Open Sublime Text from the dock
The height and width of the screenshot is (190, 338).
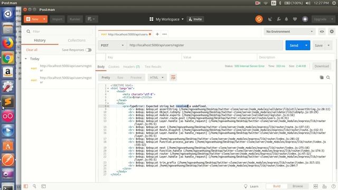[8, 101]
